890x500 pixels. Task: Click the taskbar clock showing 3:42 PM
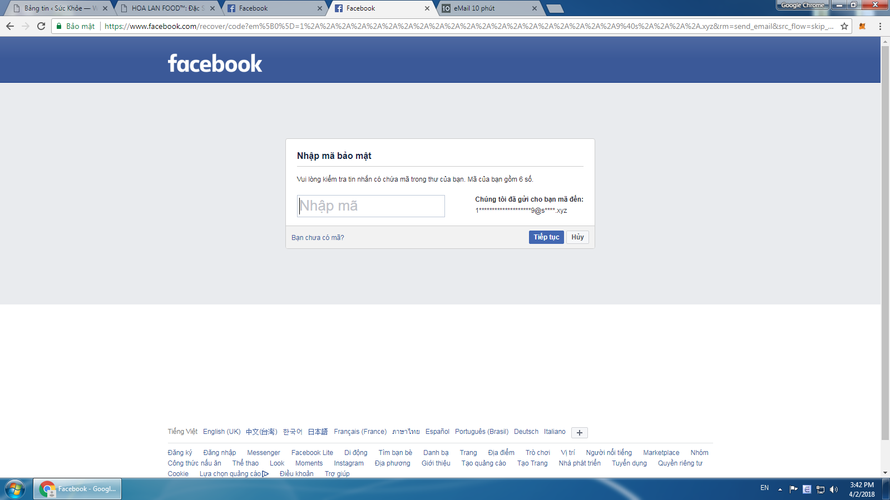click(862, 489)
